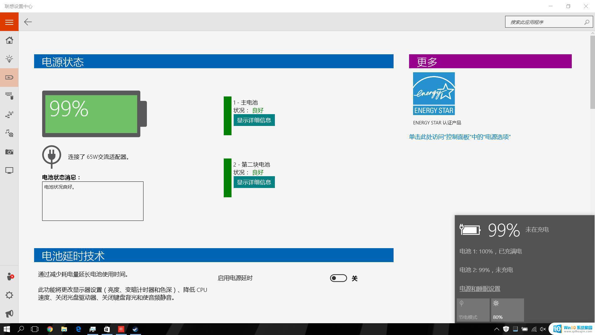Viewport: 595px width, 335px height.
Task: Click "连接了 65W交流适配器" text
Action: pos(99,157)
